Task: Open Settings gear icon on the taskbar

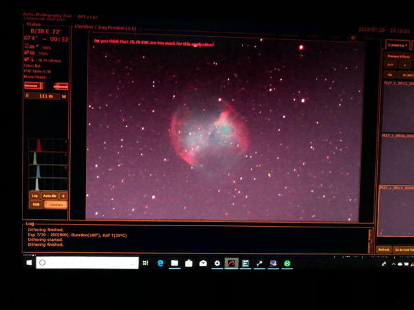Action: click(x=217, y=262)
